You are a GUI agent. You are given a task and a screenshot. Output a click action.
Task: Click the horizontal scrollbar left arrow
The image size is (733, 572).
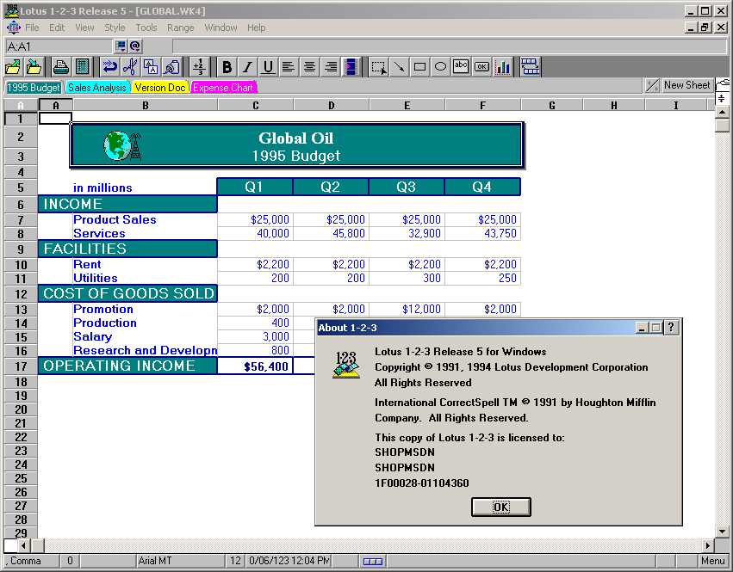[x=24, y=545]
